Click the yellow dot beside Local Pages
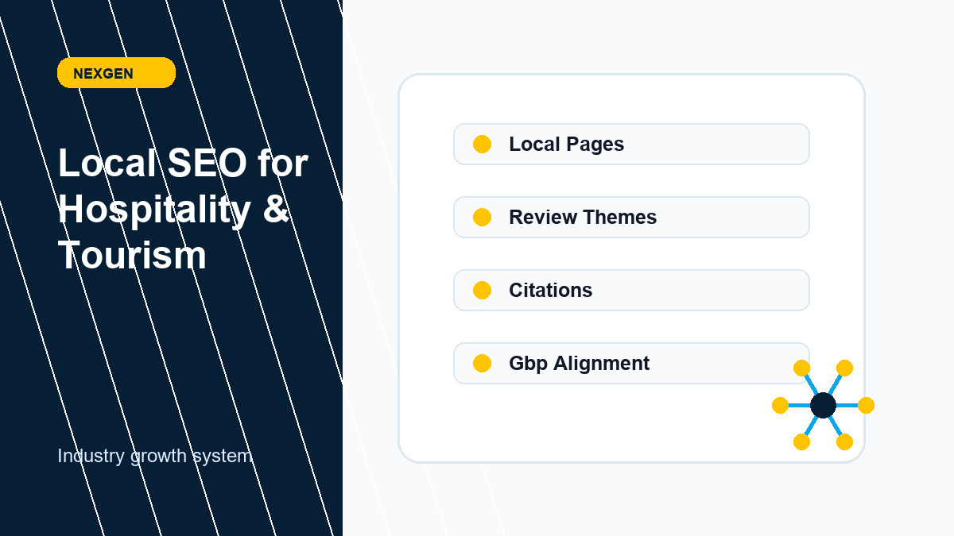This screenshot has height=536, width=954. tap(482, 145)
